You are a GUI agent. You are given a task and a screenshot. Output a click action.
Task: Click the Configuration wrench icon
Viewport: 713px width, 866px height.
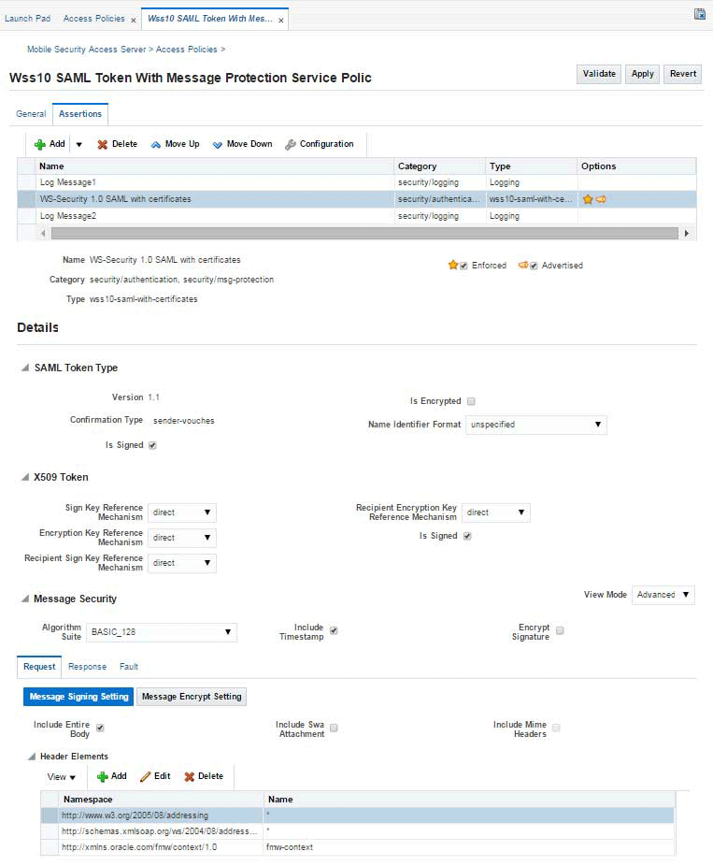click(291, 145)
